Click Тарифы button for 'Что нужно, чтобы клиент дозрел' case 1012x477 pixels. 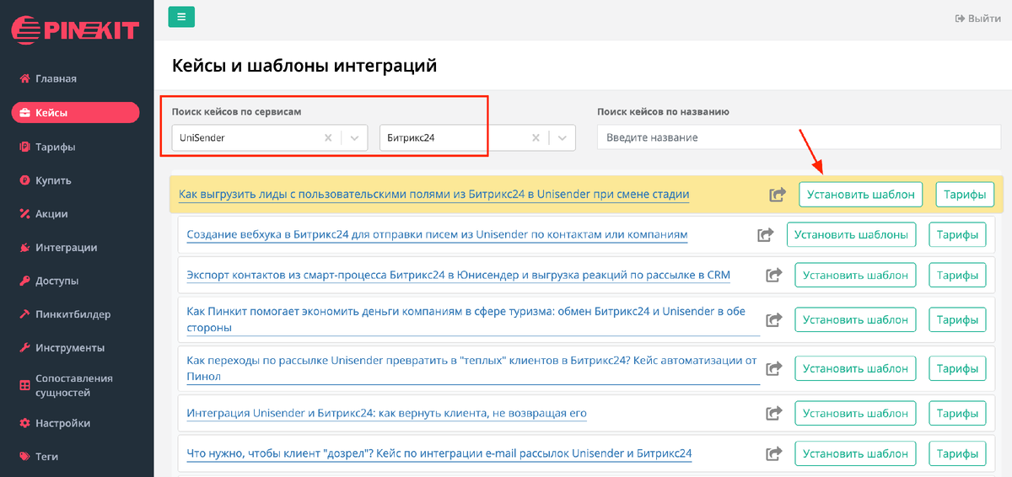957,454
